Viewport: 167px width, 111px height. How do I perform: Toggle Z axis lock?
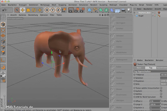click(58, 10)
